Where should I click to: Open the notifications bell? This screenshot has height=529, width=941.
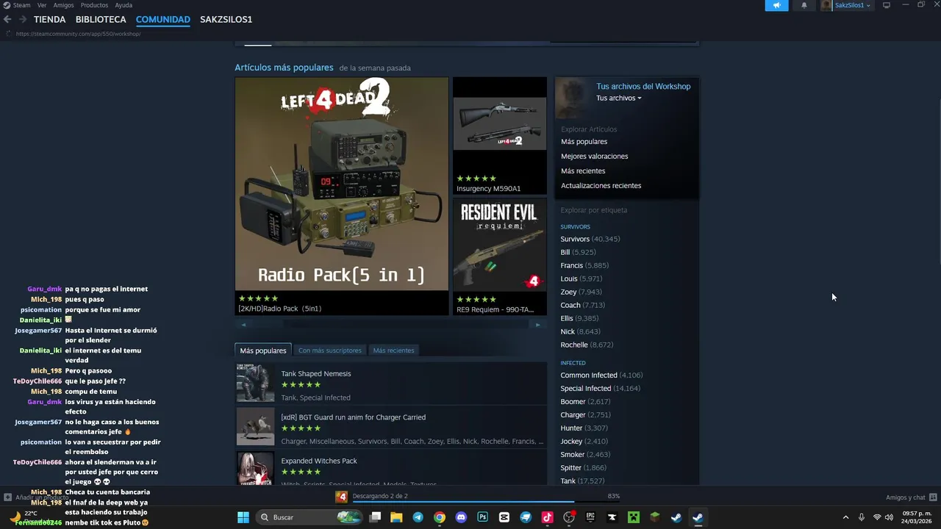804,5
